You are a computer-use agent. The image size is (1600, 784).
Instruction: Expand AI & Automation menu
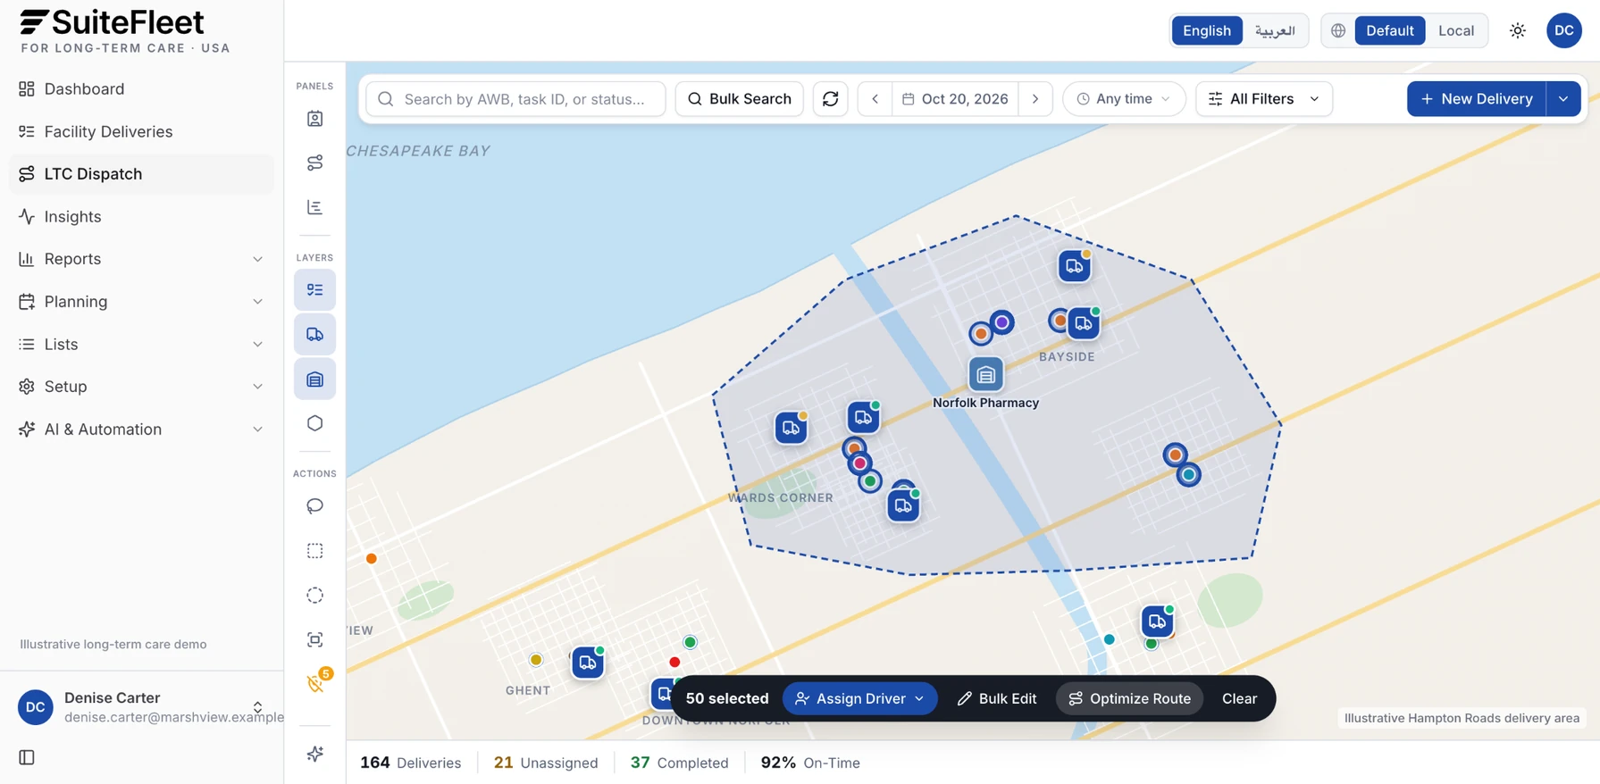141,430
